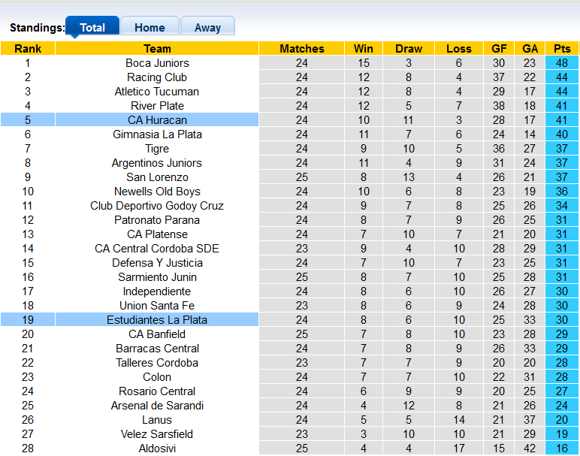Image resolution: width=580 pixels, height=456 pixels.
Task: Click the Total standings tab
Action: tap(92, 28)
